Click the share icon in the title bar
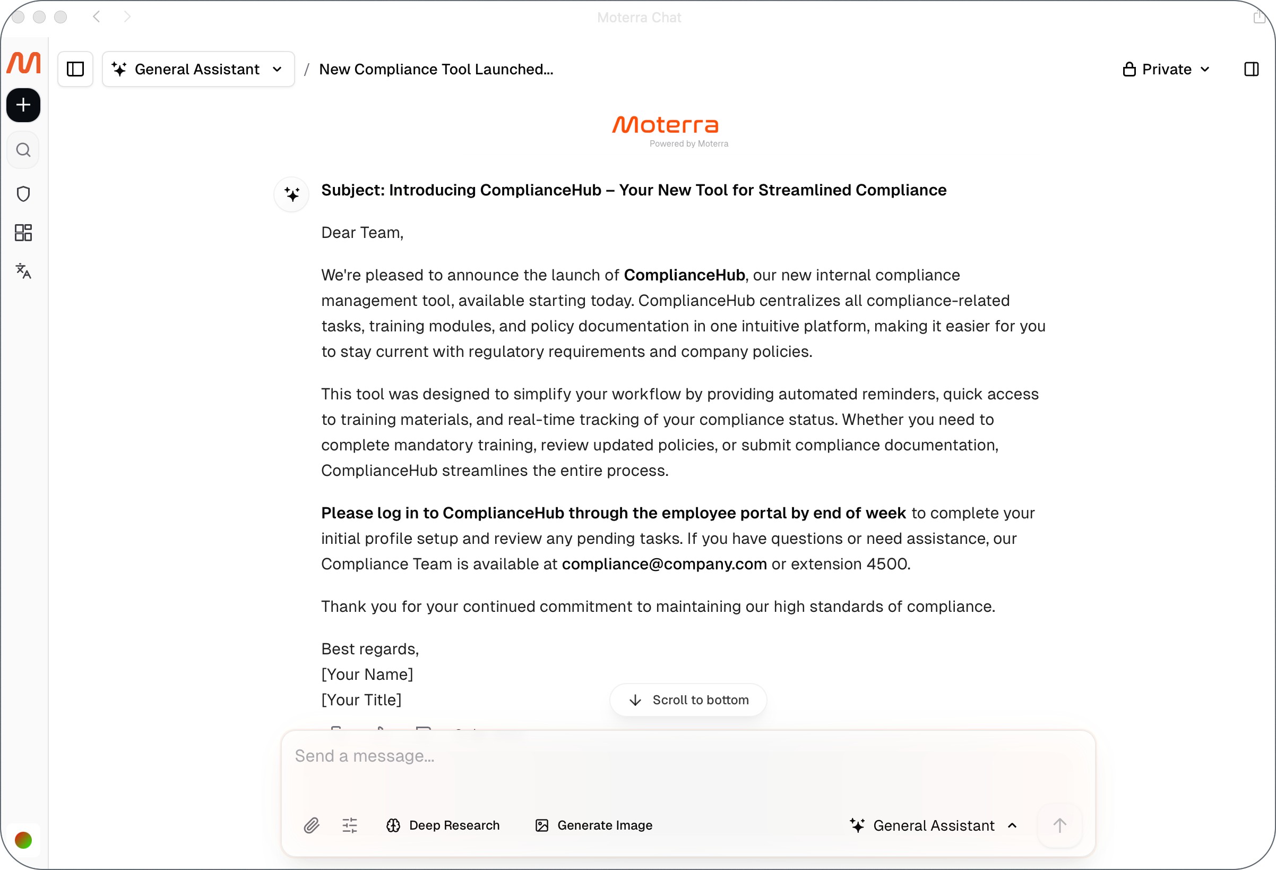Viewport: 1276px width, 870px height. click(x=1258, y=17)
